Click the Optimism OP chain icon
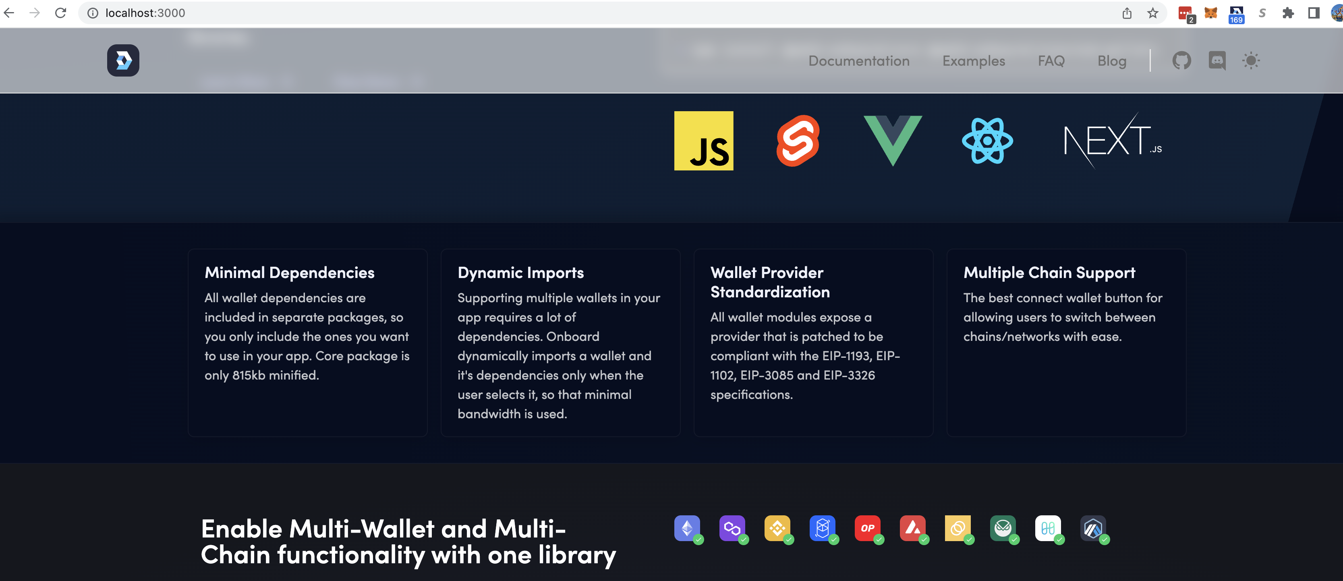 868,528
